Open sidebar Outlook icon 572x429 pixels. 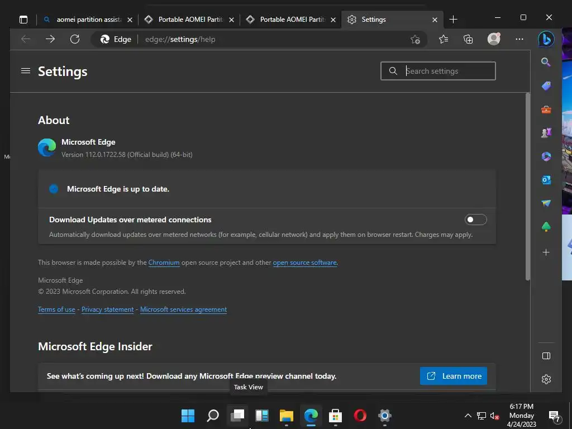(x=546, y=180)
